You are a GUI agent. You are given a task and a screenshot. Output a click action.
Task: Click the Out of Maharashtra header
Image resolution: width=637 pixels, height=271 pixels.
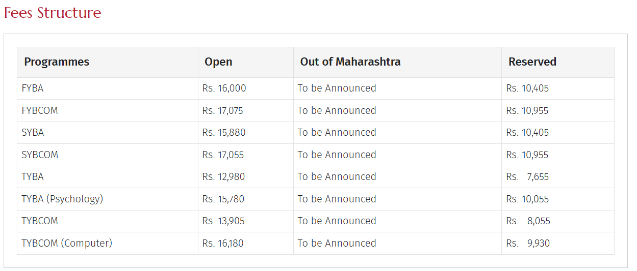point(350,62)
